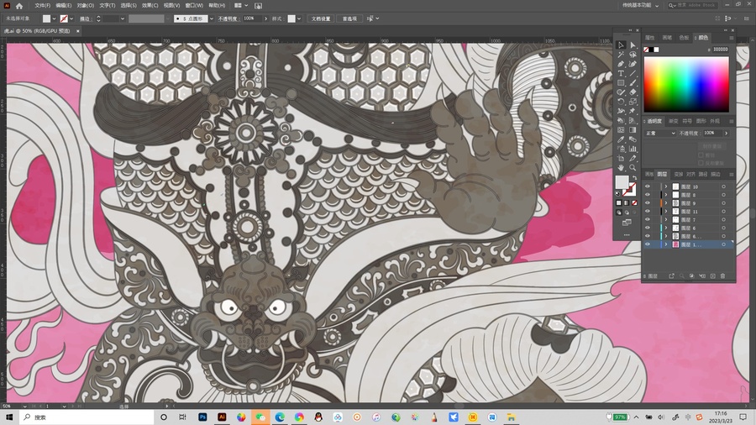Expand layer 图层 7 contents
The image size is (756, 425).
[x=666, y=220]
